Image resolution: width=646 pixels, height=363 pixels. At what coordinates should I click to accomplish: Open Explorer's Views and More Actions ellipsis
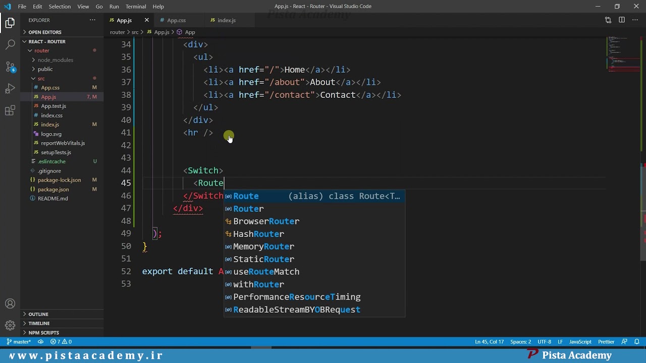pyautogui.click(x=92, y=20)
